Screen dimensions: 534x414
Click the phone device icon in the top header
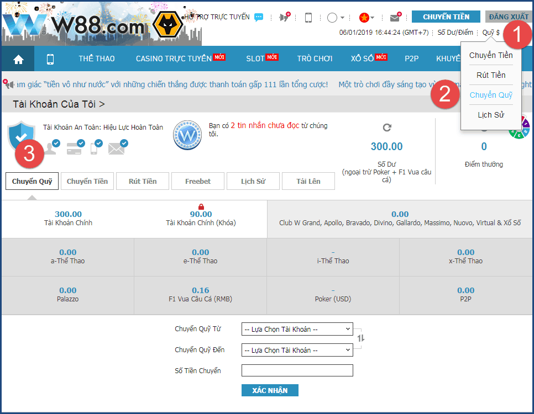(308, 17)
